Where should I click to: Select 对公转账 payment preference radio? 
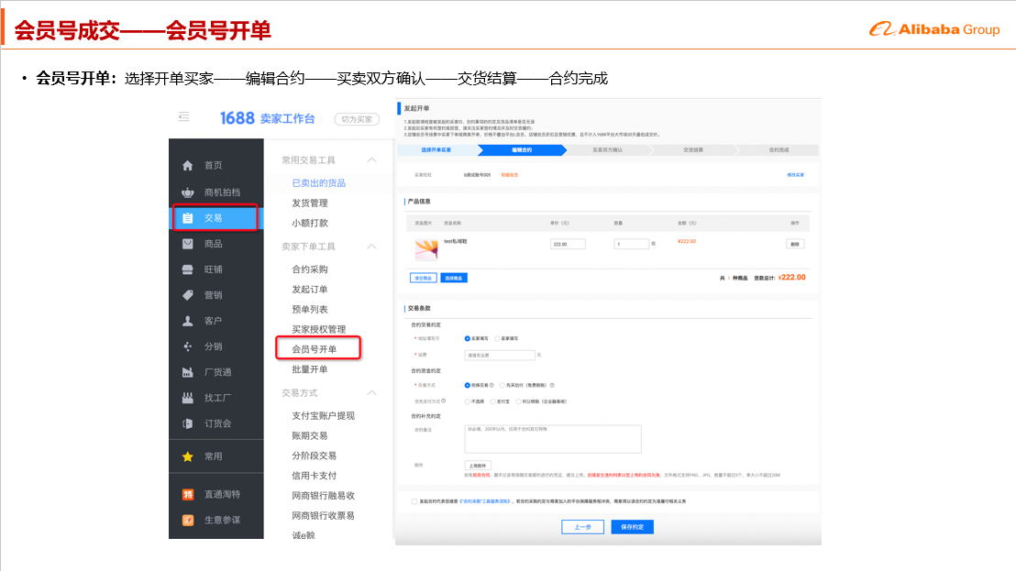click(518, 401)
